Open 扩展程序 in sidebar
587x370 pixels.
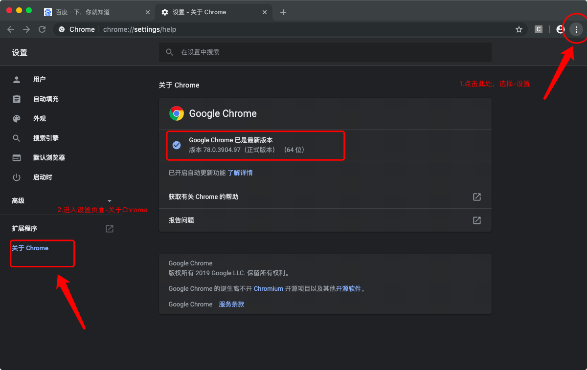pos(24,228)
